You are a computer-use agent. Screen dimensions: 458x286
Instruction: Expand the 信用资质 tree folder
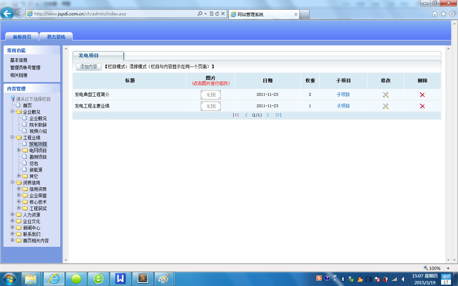coord(19,189)
